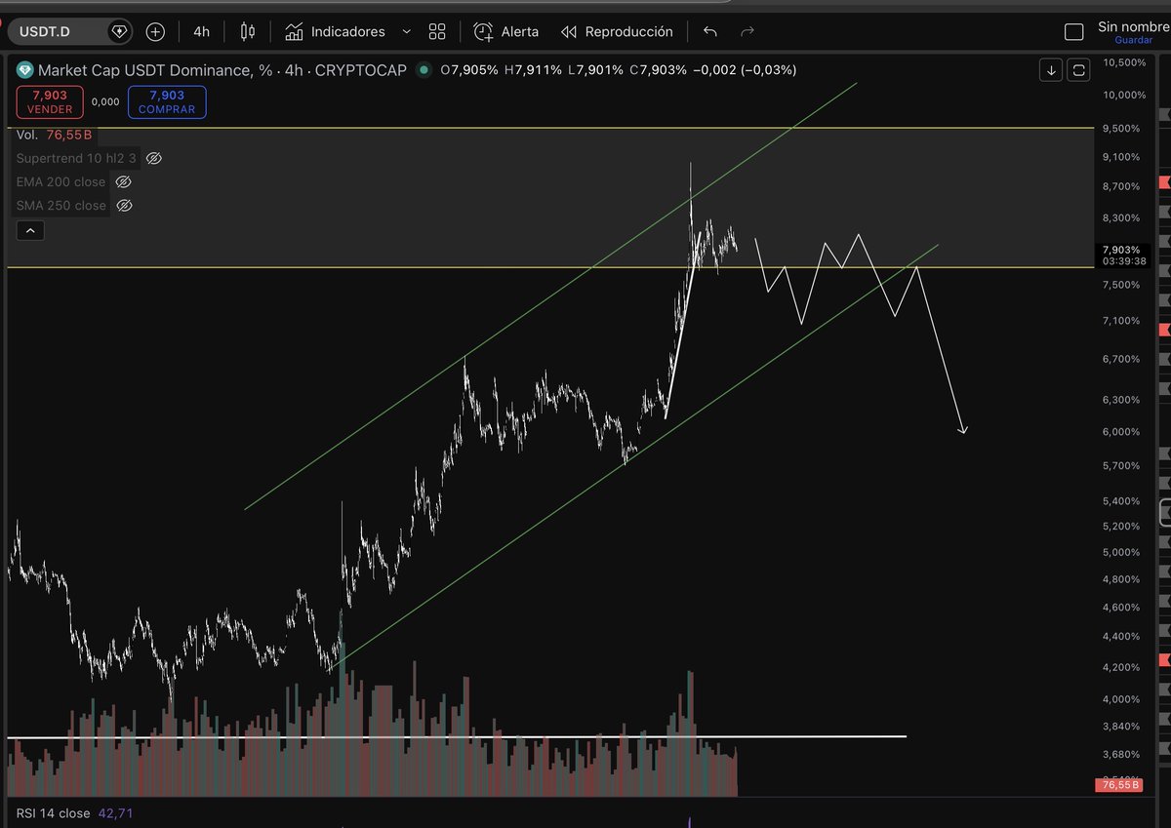Image resolution: width=1171 pixels, height=828 pixels.
Task: Click the COMPRAR 7,903 buy button
Action: coord(167,101)
